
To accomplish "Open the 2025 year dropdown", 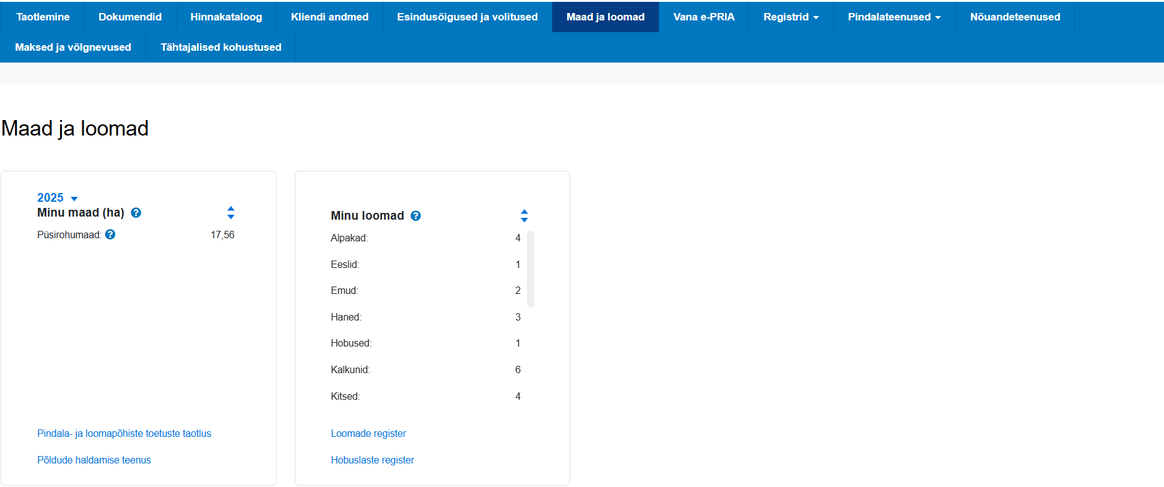I will click(x=58, y=198).
